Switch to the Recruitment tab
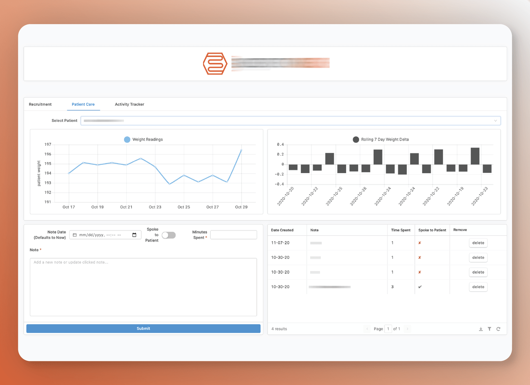This screenshot has width=530, height=385. coord(40,104)
